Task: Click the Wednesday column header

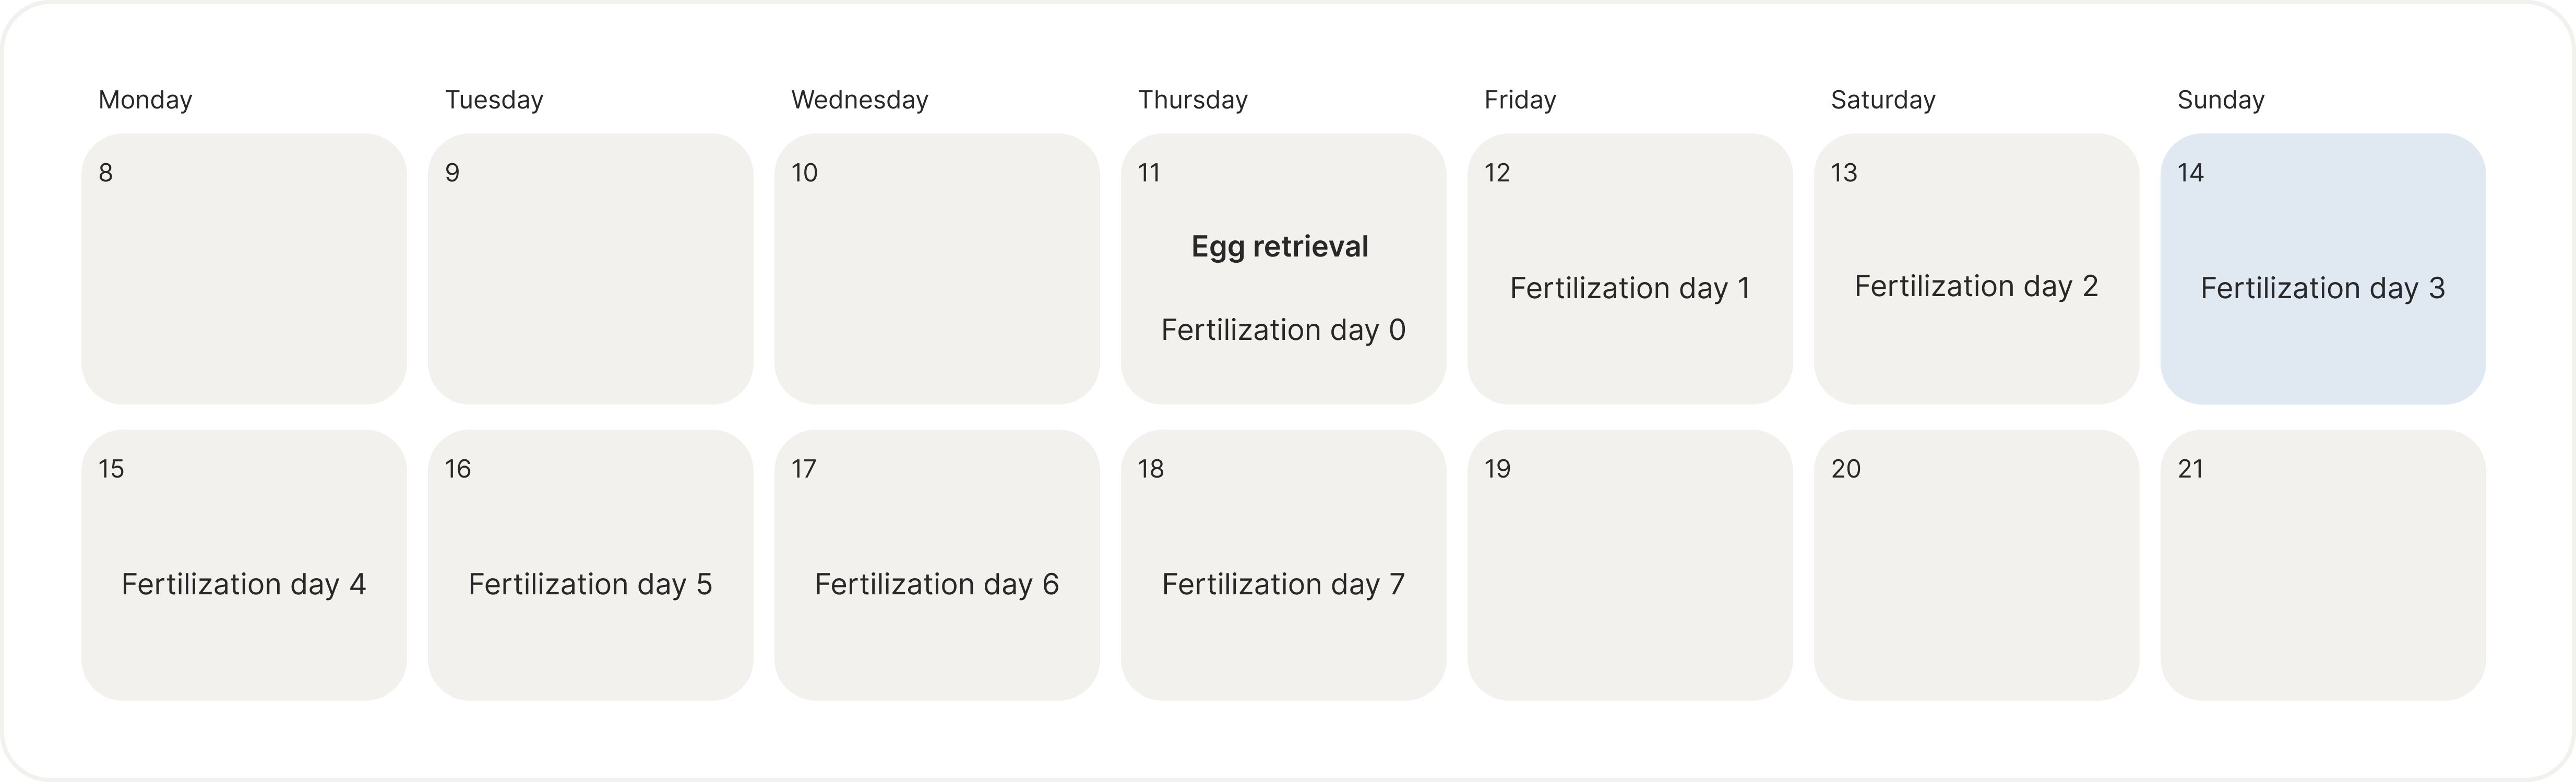Action: point(860,100)
